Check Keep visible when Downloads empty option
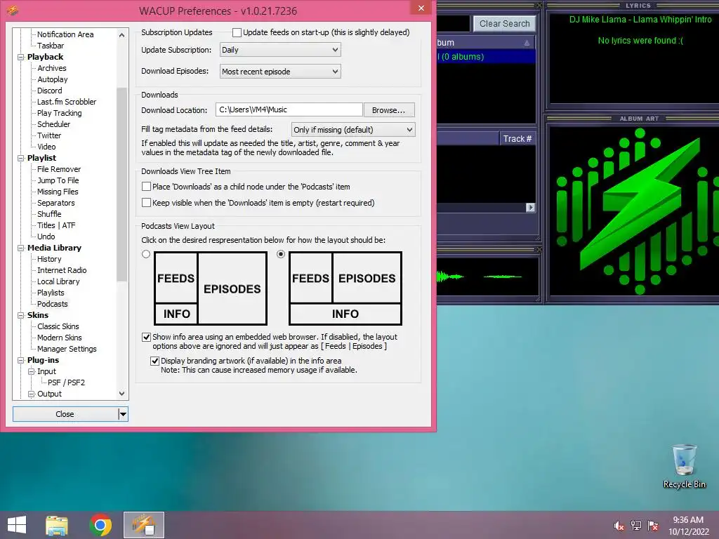This screenshot has height=539, width=719. click(146, 203)
